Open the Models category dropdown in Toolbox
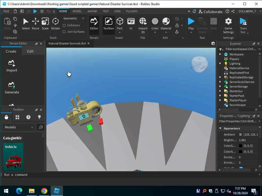Viewport: 262px width, 196px height. tap(19, 127)
